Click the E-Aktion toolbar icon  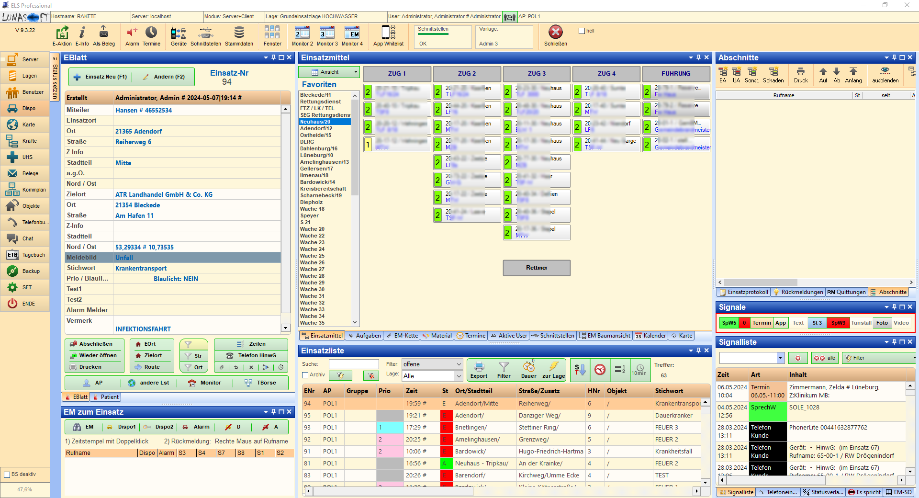click(62, 34)
